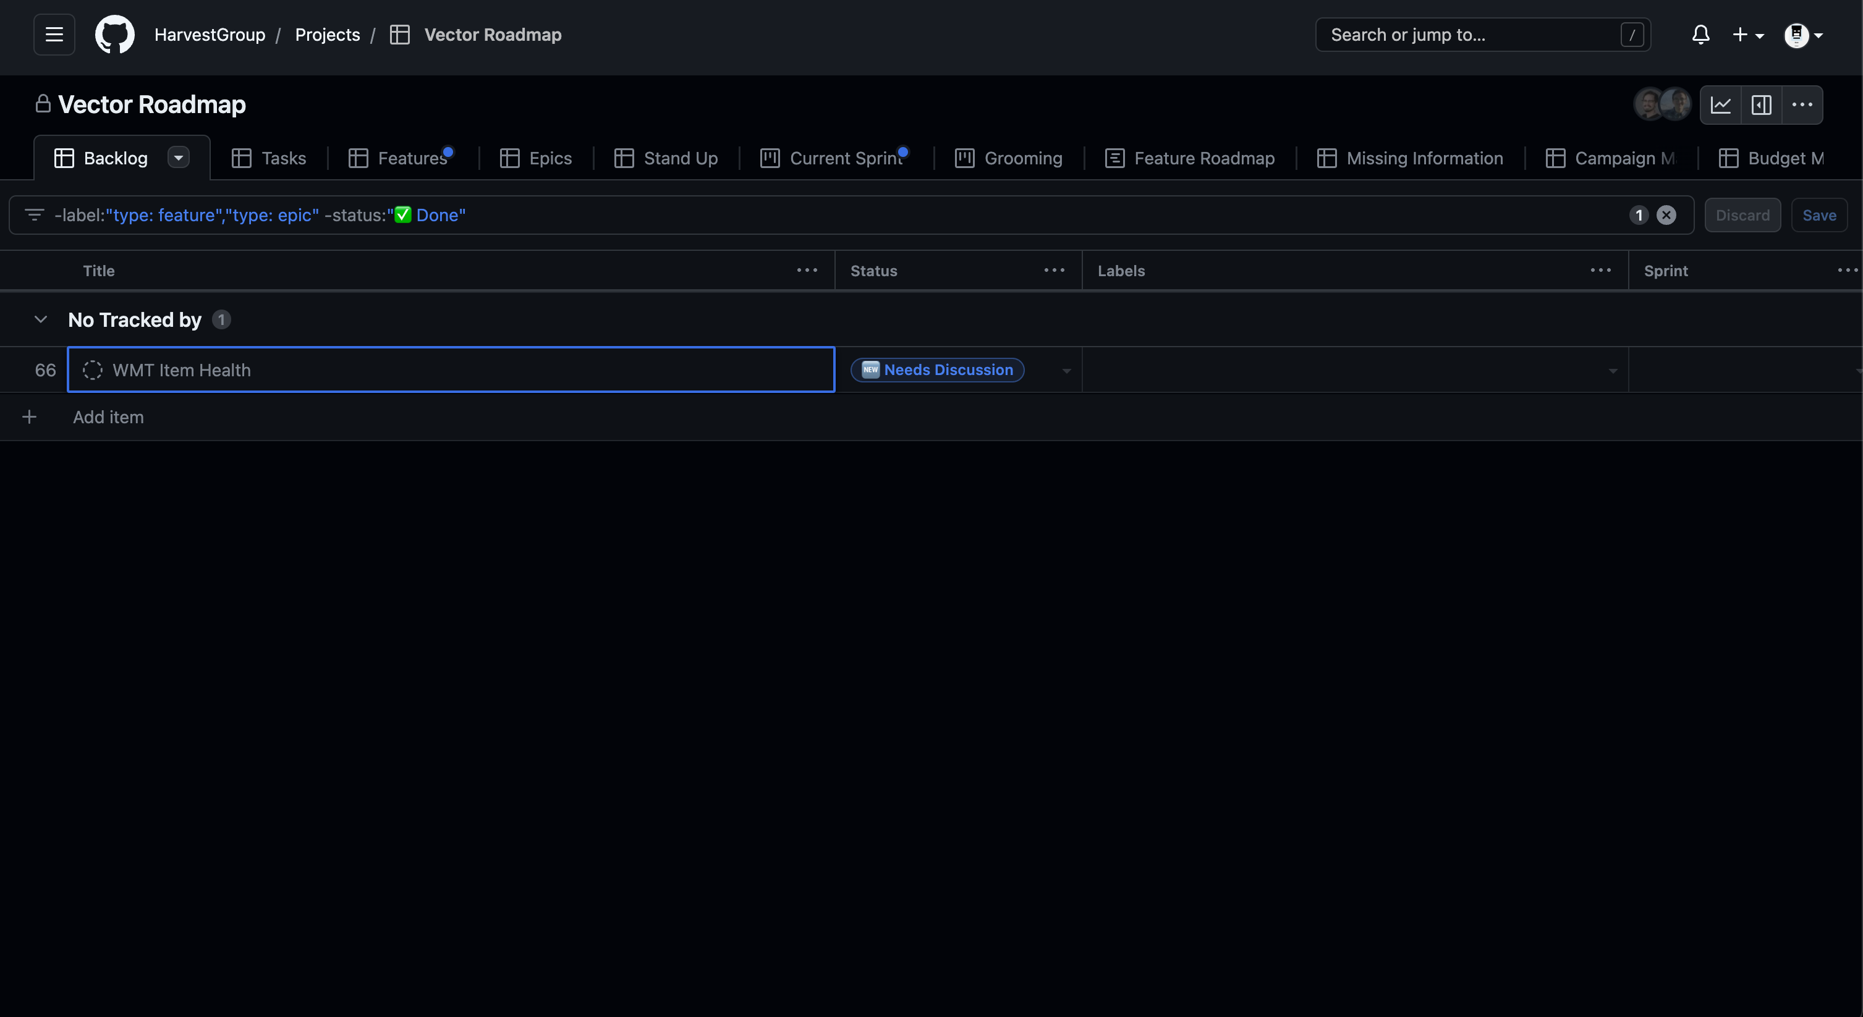Open Backlog view options dropdown arrow
Viewport: 1863px width, 1017px height.
point(179,158)
